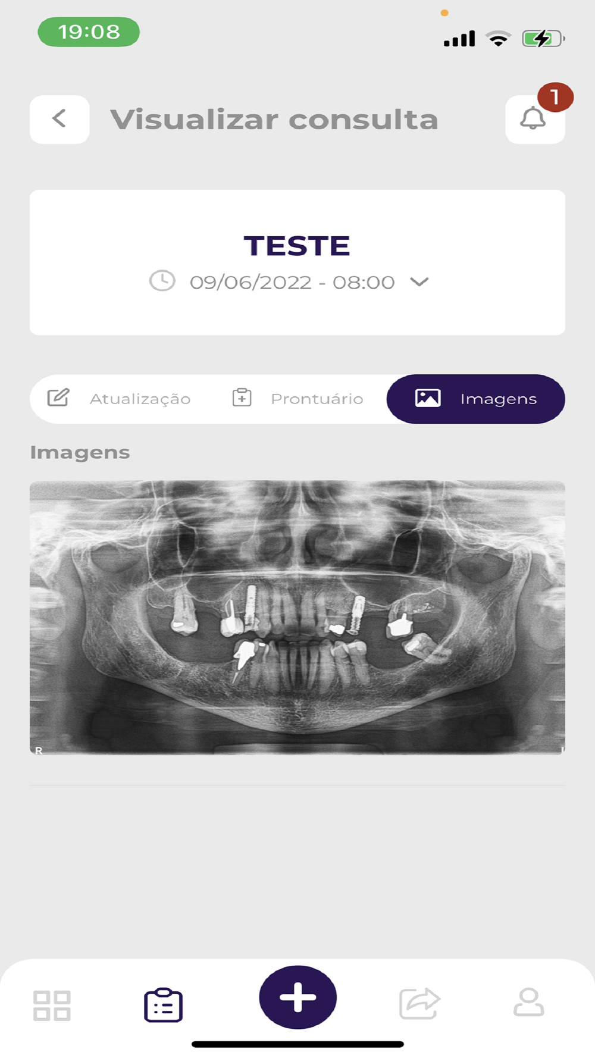595x1058 pixels.
Task: Select the clipboard appointments icon
Action: (x=163, y=1005)
